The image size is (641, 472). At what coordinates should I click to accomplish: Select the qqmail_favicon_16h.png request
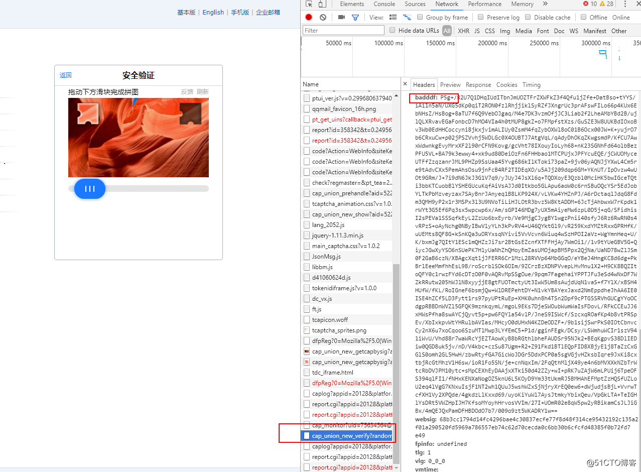click(346, 109)
